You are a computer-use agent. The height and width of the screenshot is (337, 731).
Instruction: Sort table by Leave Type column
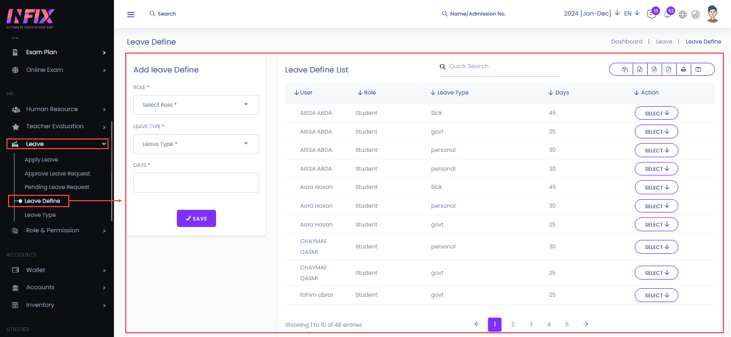pos(449,93)
